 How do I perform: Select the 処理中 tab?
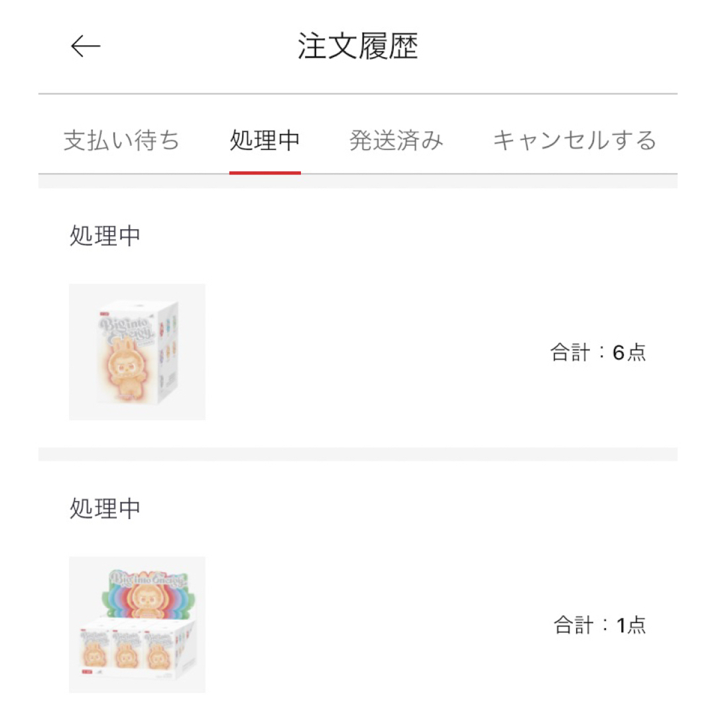click(265, 140)
